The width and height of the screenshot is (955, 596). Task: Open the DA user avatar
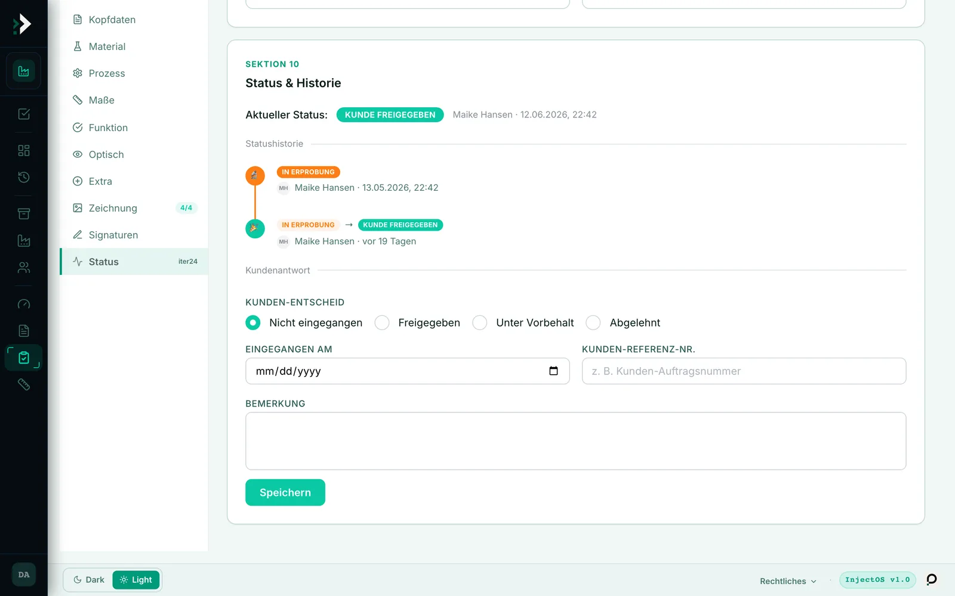[24, 575]
